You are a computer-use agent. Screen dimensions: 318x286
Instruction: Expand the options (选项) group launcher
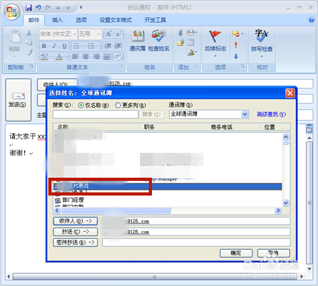(x=243, y=66)
